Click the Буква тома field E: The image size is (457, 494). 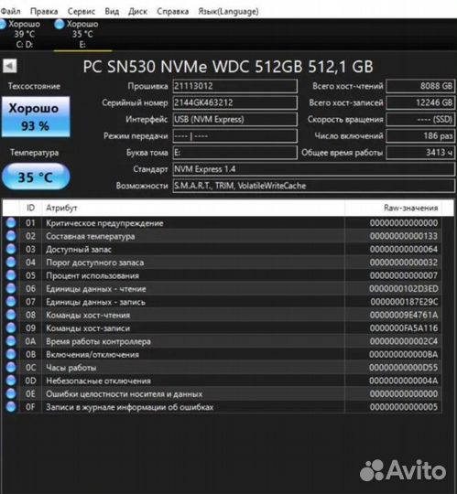[235, 153]
